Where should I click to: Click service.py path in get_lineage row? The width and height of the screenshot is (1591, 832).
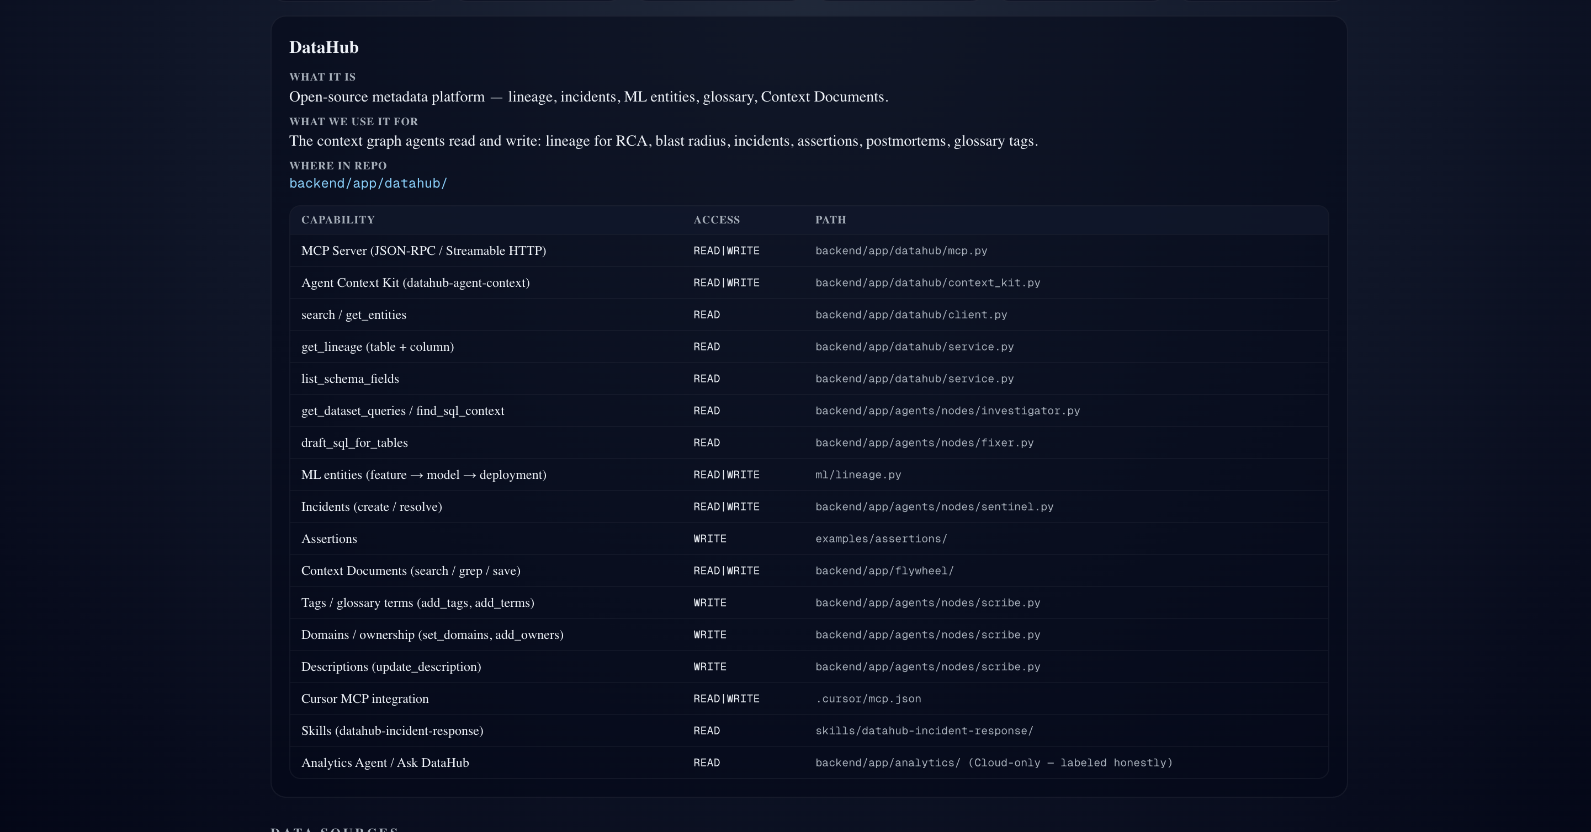tap(915, 347)
